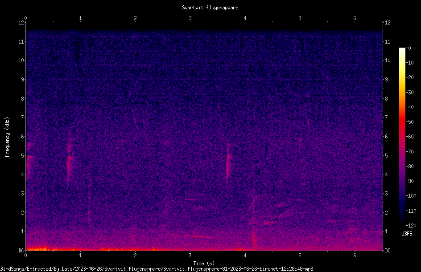
Task: Click the "Frequency (kHz)" axis label
Action: (7, 137)
